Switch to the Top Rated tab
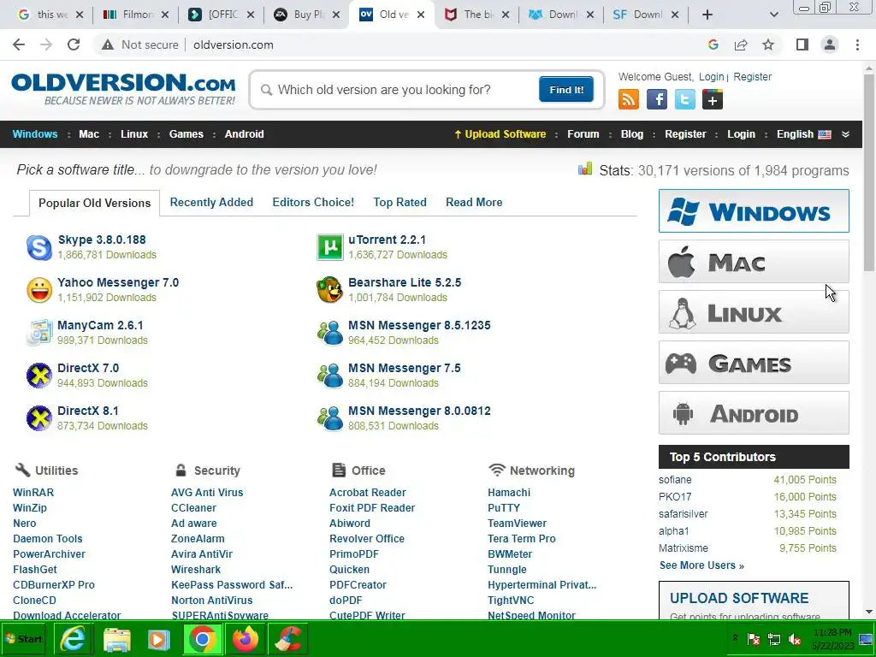The width and height of the screenshot is (876, 657). click(400, 202)
